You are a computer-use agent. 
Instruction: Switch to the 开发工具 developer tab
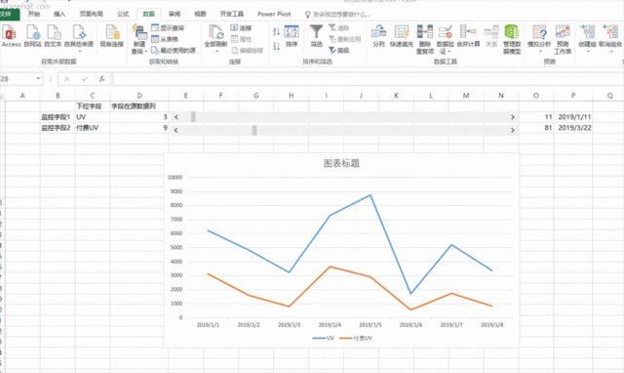coord(232,14)
